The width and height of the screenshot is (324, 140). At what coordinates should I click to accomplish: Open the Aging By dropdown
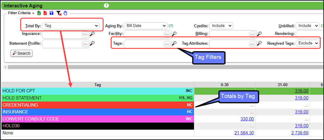click(x=145, y=26)
